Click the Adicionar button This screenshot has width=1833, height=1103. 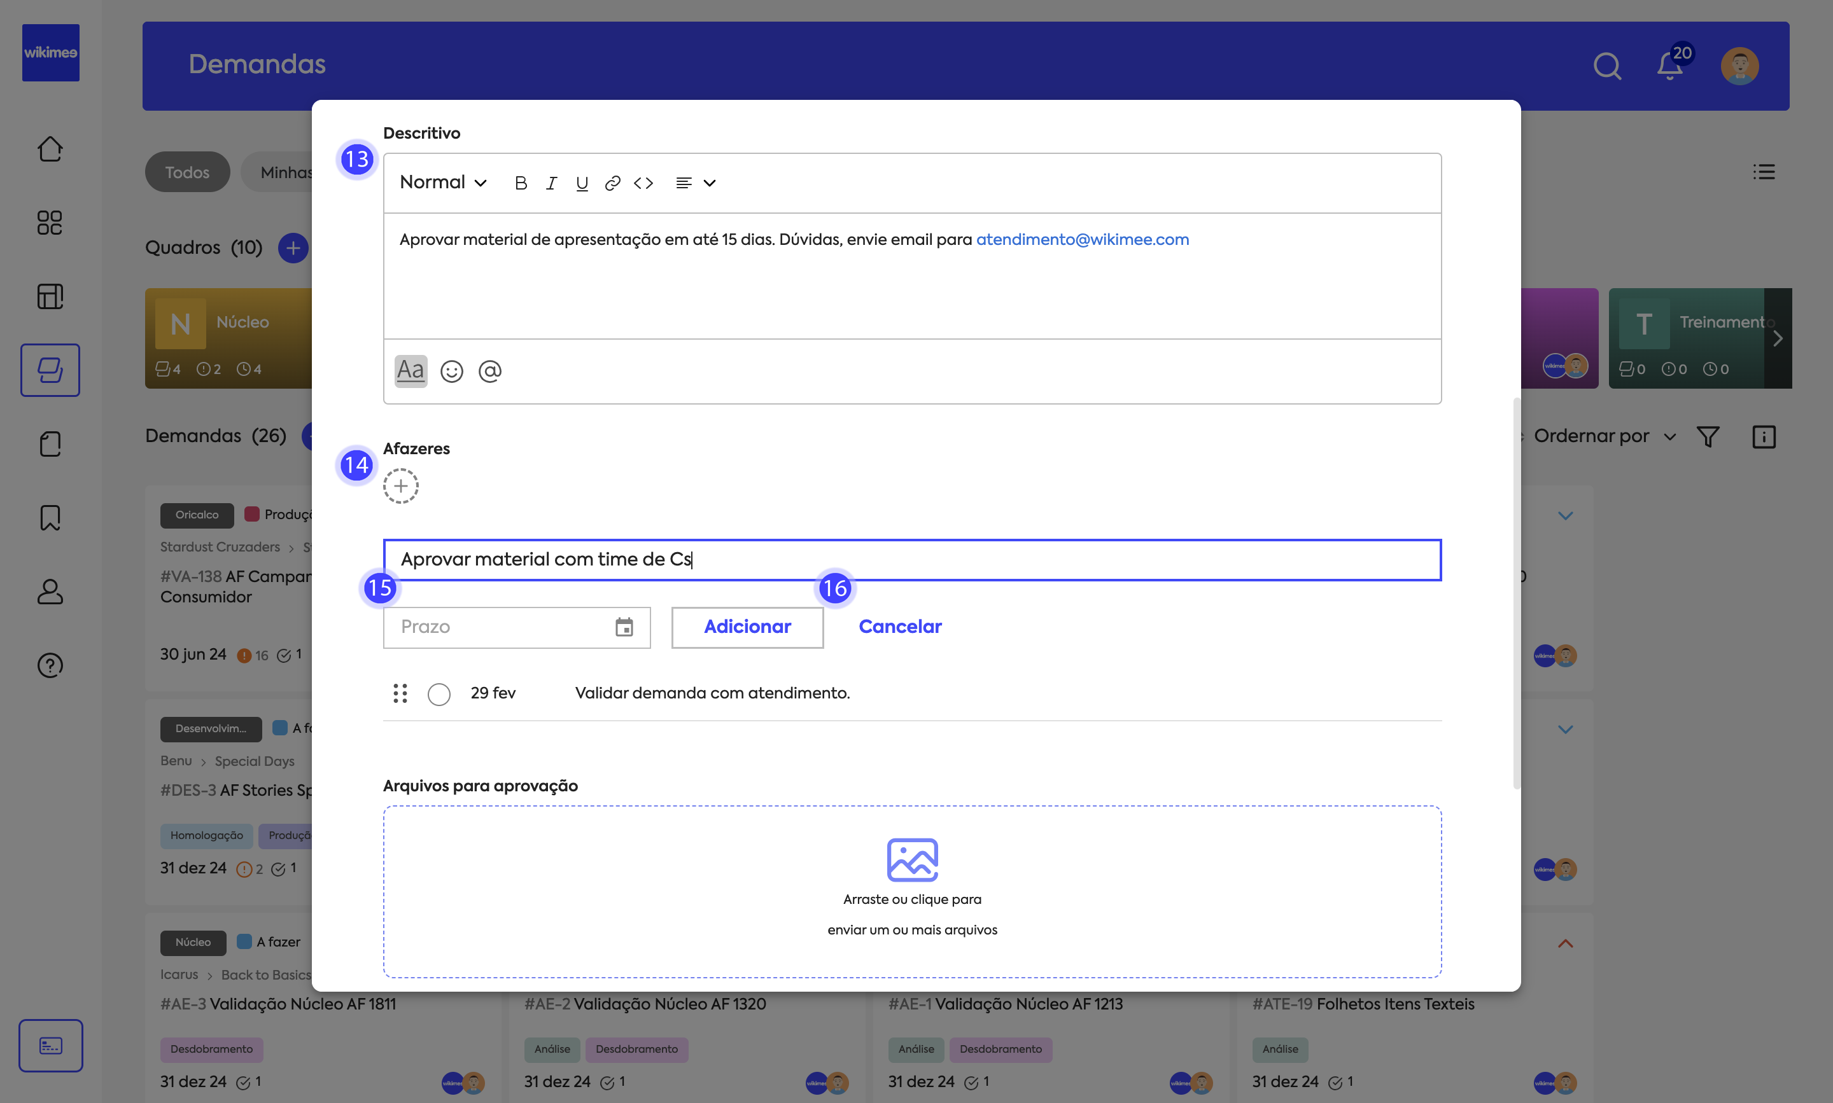[747, 627]
